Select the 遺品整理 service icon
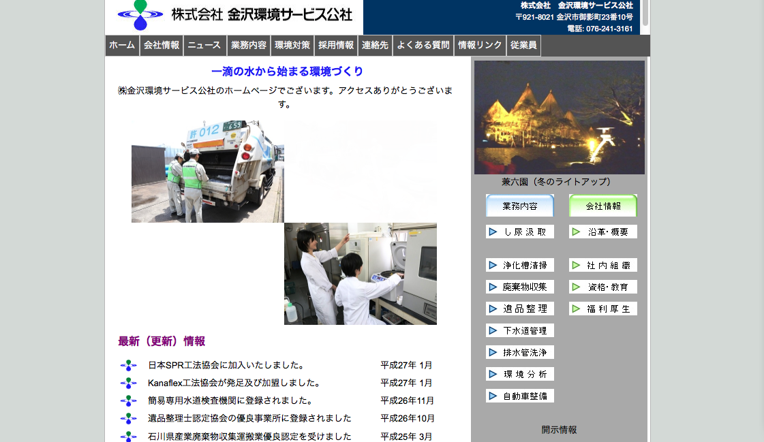This screenshot has height=442, width=764. (519, 308)
